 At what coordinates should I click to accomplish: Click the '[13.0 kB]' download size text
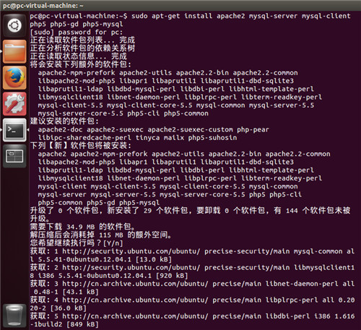[x=154, y=259]
